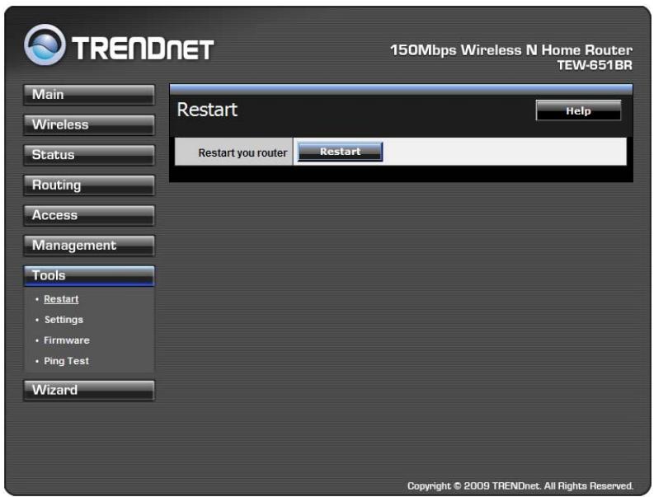Collapse the Tools menu section
654x497 pixels.
[89, 275]
